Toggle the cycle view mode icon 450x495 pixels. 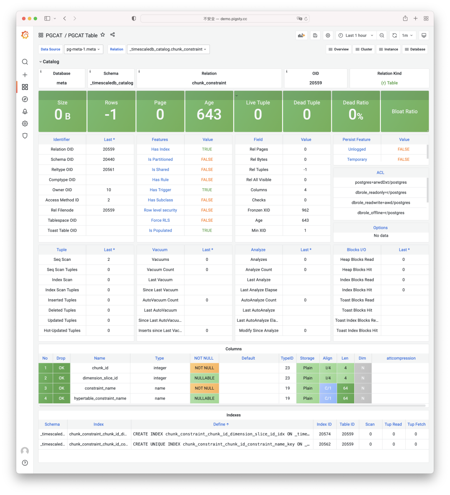[424, 35]
